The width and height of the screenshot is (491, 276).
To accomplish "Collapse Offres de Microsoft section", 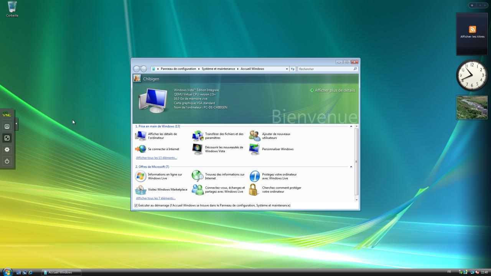I will [351, 167].
